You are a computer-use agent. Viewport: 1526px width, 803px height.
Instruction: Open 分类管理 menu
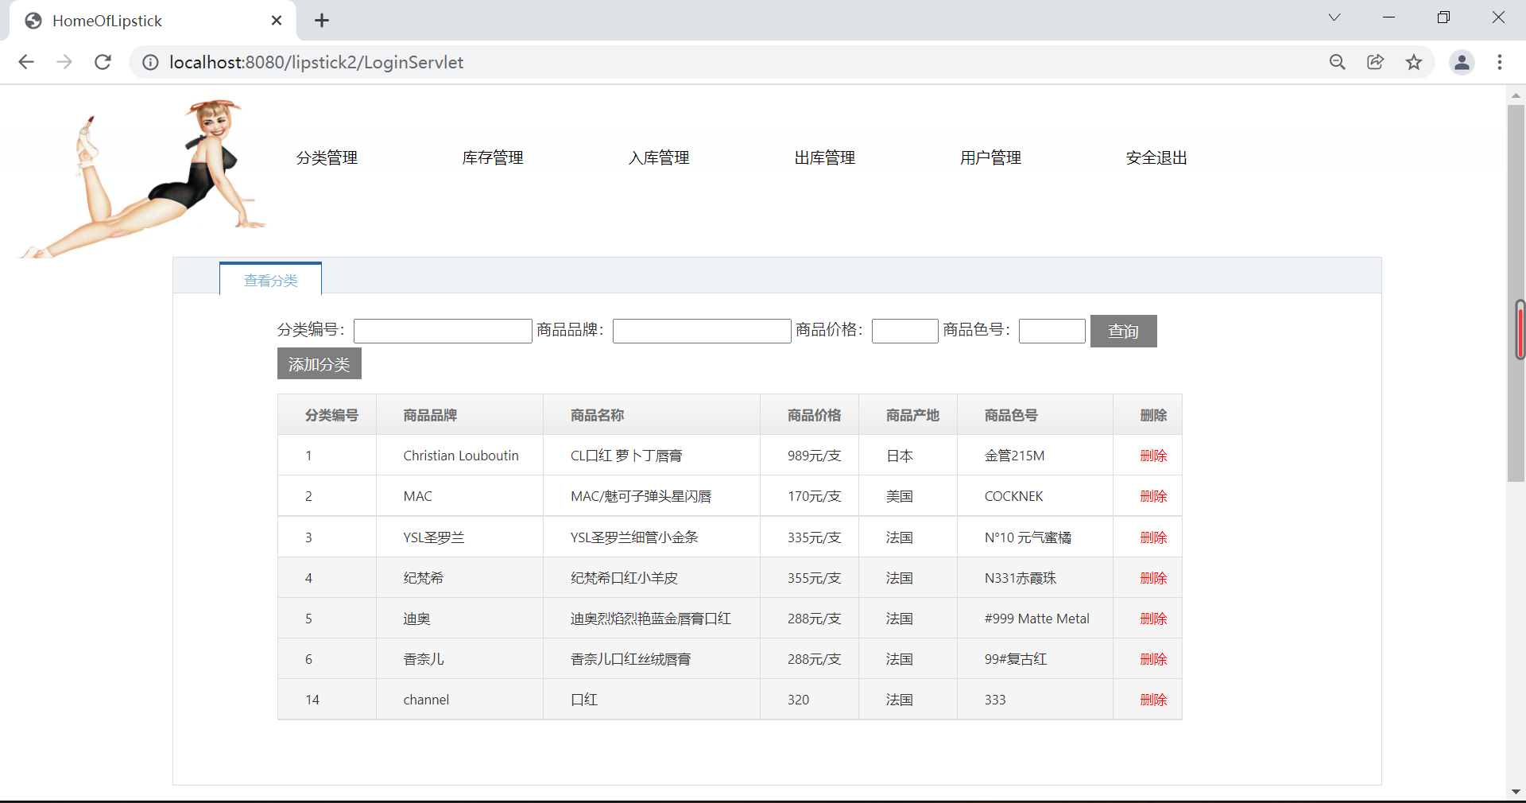(327, 157)
